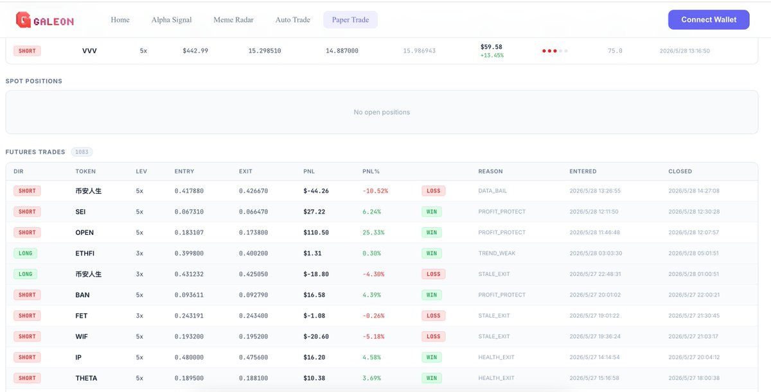The width and height of the screenshot is (771, 392).
Task: Click the futures trades count badge 1083
Action: (82, 152)
